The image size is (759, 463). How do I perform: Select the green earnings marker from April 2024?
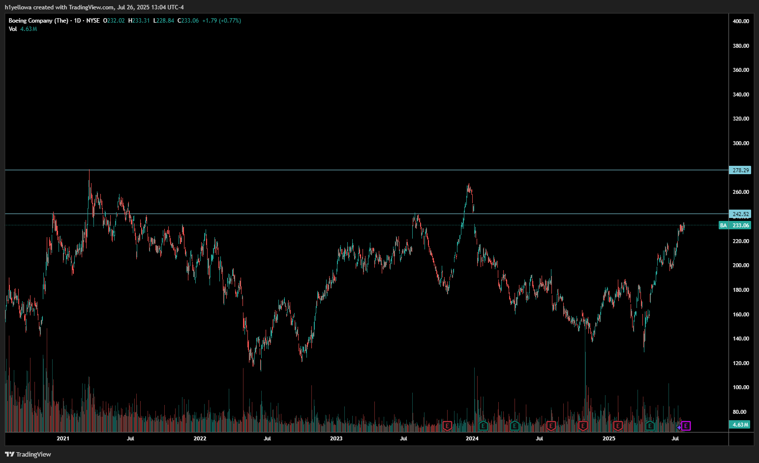[x=515, y=426]
